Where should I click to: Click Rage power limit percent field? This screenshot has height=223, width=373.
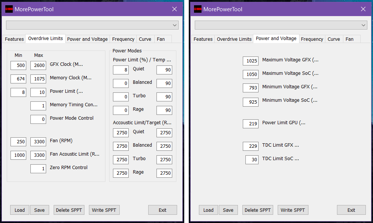tap(121, 110)
